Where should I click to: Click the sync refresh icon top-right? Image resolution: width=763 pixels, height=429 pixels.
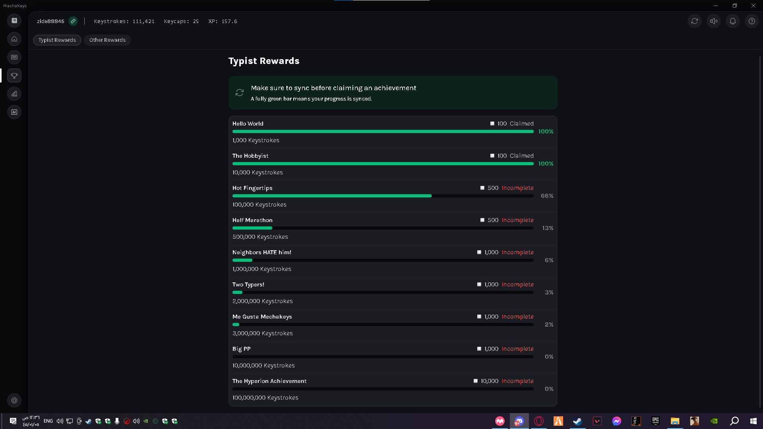(694, 21)
